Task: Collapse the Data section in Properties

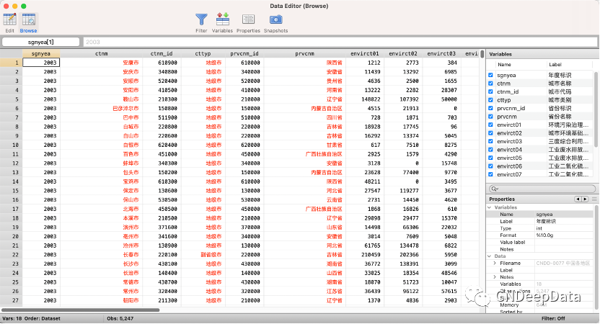Action: click(490, 256)
